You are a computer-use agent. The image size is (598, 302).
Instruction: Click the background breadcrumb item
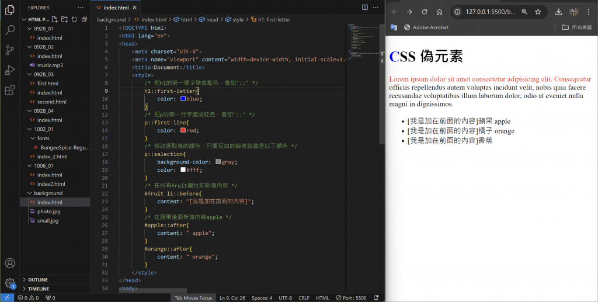112,19
